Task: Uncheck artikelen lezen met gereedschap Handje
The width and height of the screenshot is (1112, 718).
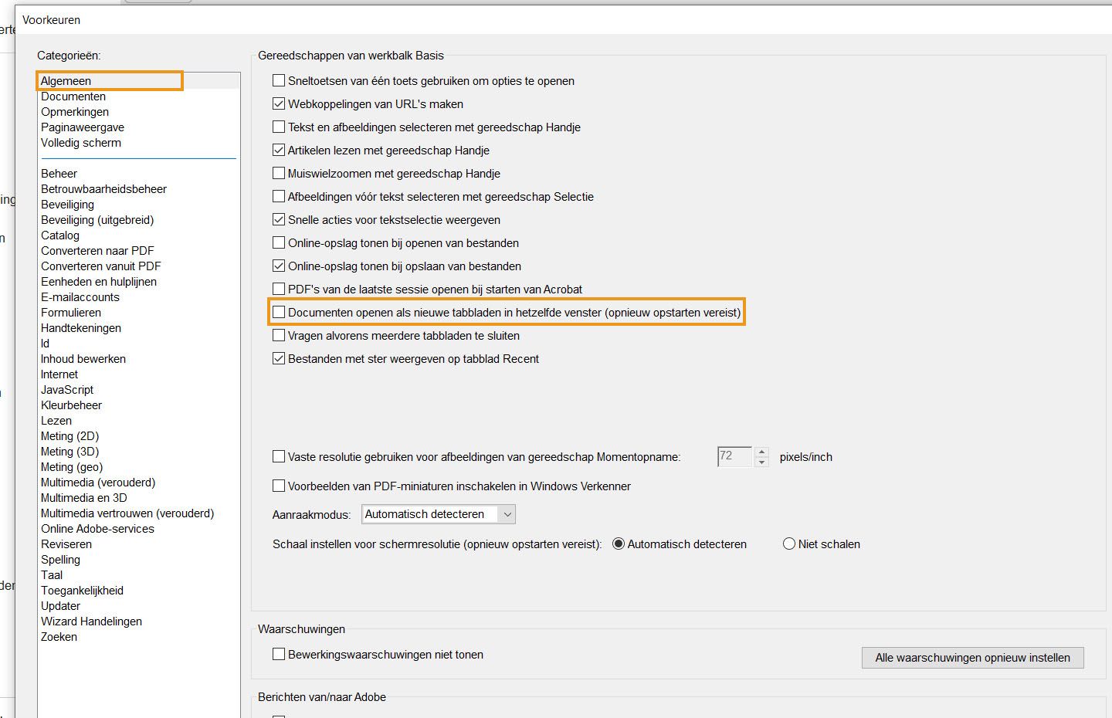Action: 279,150
